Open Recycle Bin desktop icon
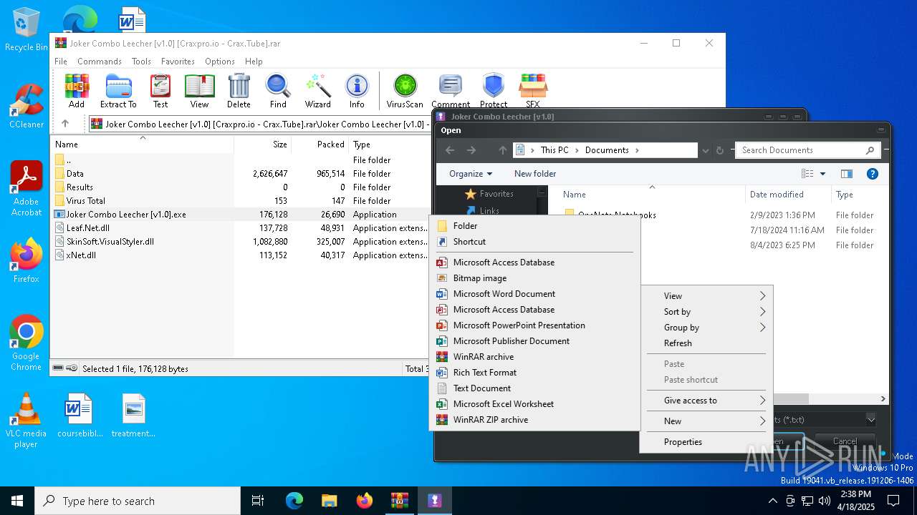The width and height of the screenshot is (917, 515). coord(26,30)
